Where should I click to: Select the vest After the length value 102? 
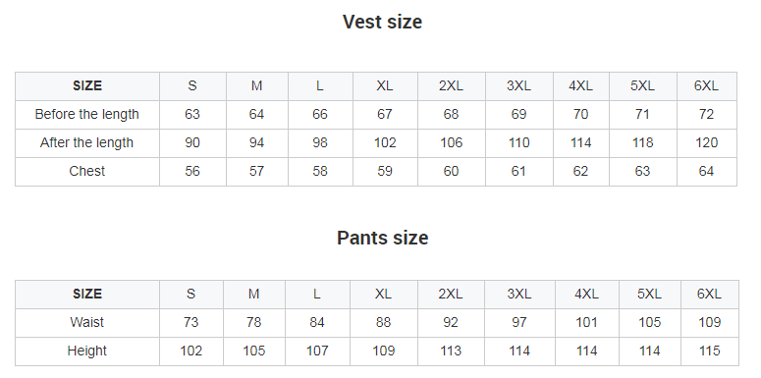click(385, 142)
